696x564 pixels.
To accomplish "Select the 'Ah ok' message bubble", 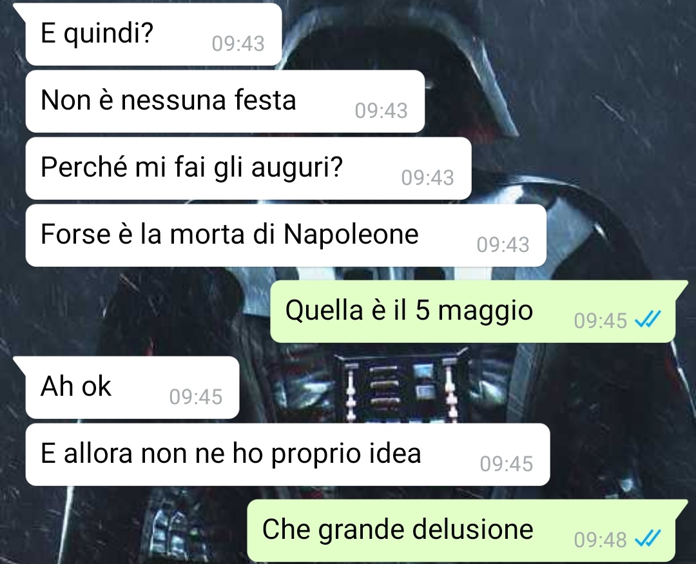I will [132, 387].
